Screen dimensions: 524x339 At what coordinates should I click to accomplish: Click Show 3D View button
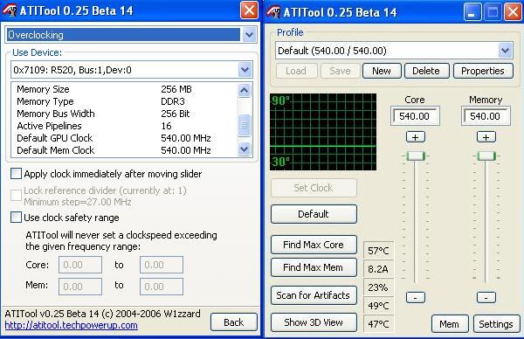tap(314, 322)
